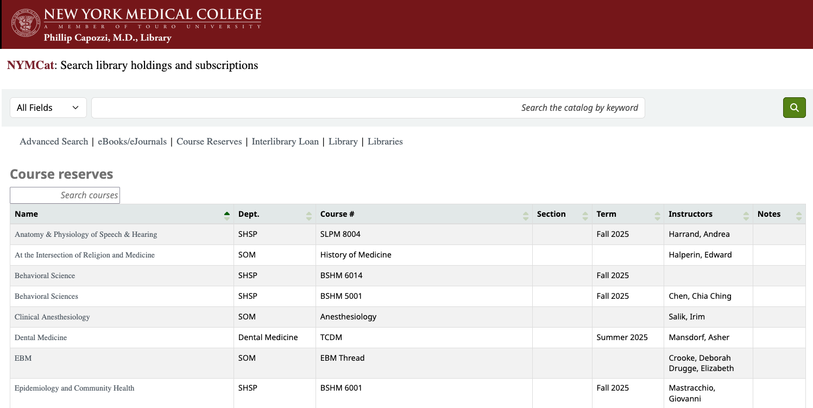Open Anatomy & Physiology of Speech & Hearing course
The height and width of the screenshot is (408, 813).
(x=86, y=235)
